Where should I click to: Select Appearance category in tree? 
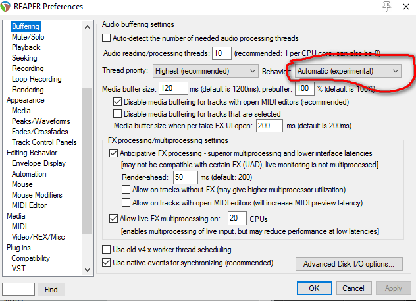pos(26,100)
